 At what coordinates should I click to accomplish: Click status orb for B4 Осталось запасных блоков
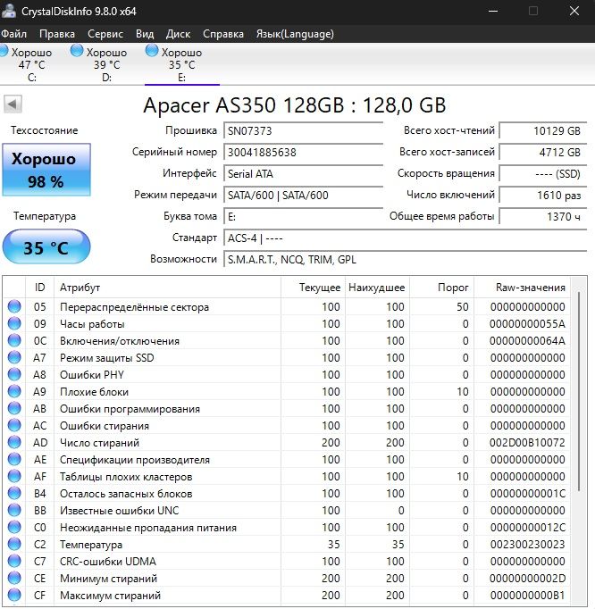pos(14,493)
